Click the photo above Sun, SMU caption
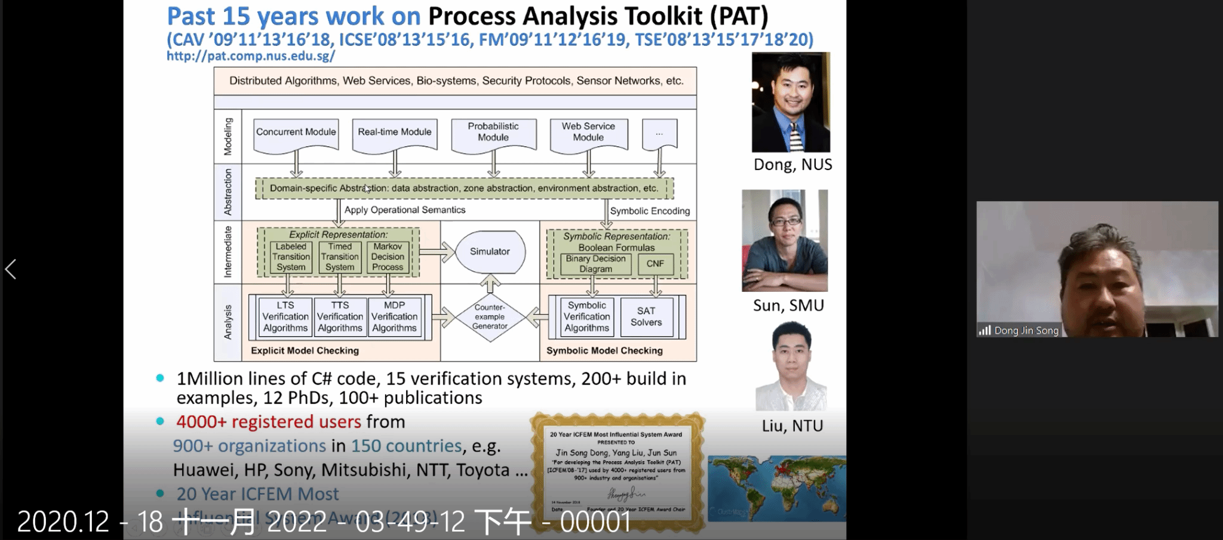Image resolution: width=1223 pixels, height=540 pixels. [785, 240]
